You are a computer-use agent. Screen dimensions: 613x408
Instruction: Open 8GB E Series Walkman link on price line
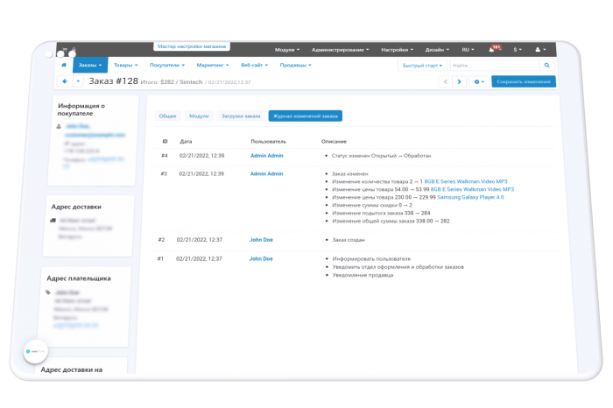[472, 189]
